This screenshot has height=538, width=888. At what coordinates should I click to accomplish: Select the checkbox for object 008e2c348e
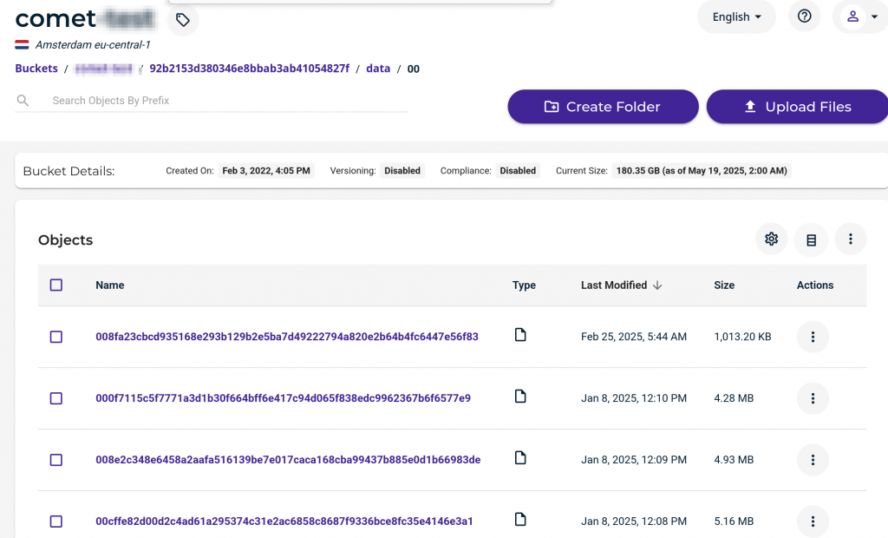[x=56, y=460]
